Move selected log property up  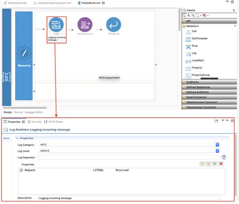[208, 164]
